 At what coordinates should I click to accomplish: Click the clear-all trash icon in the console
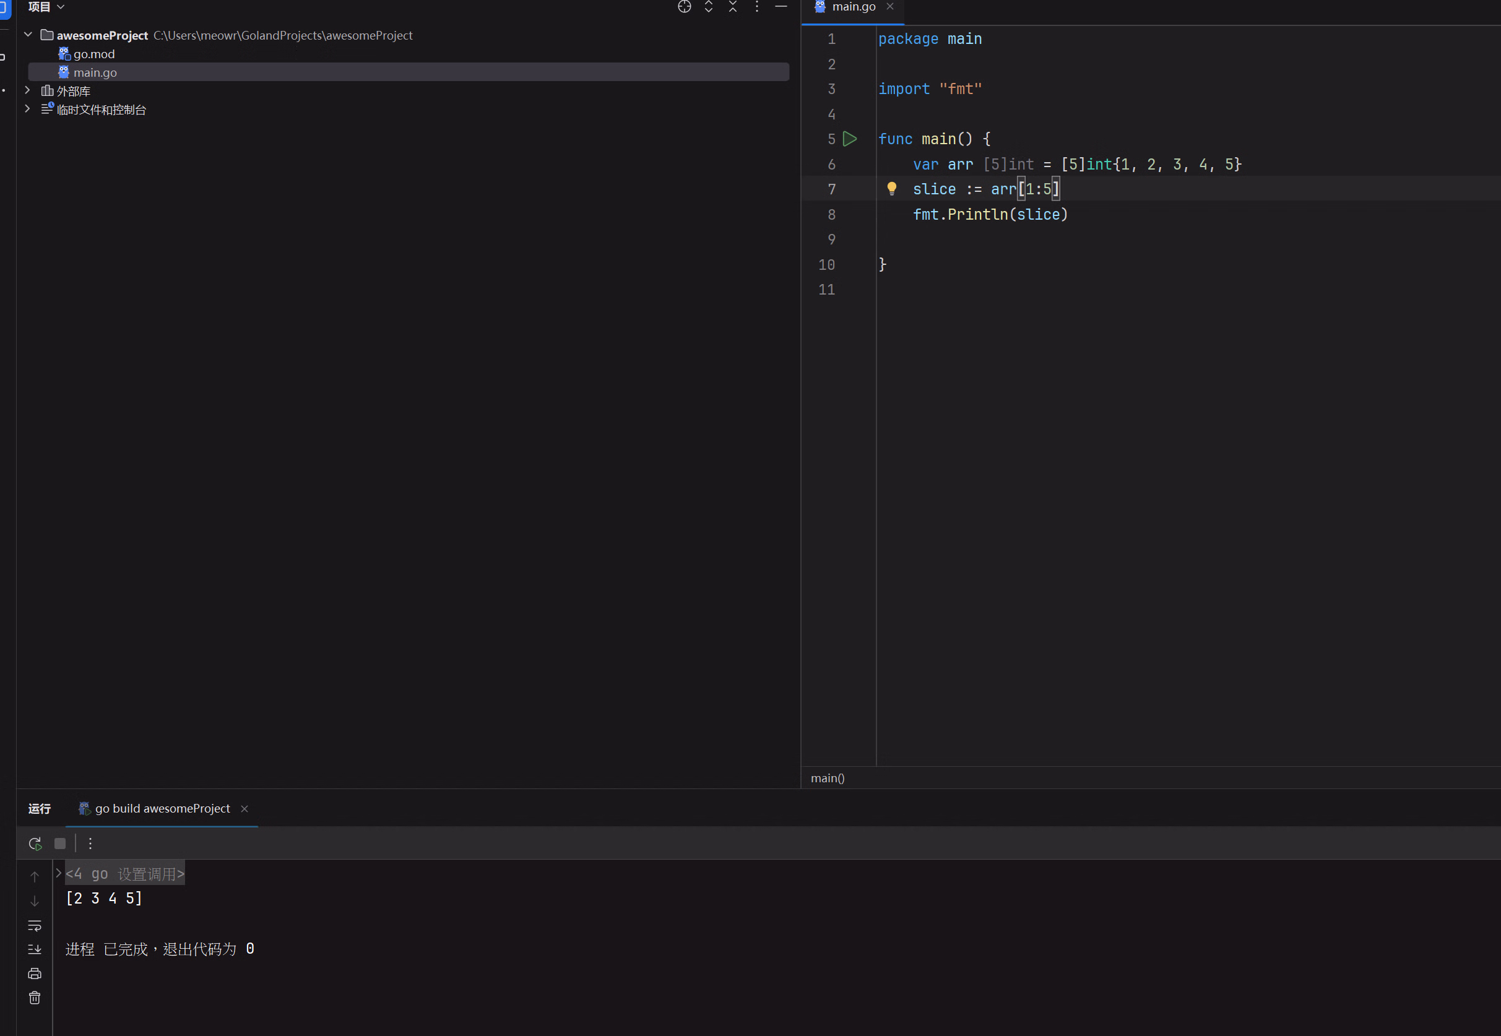35,998
